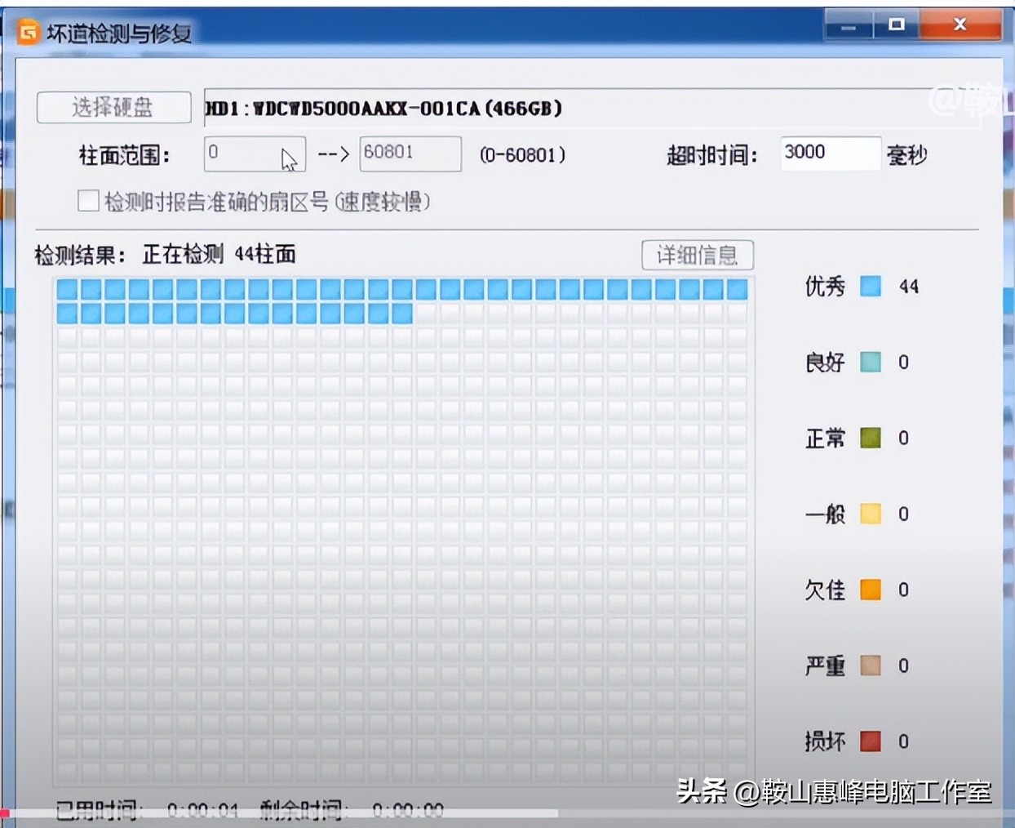Screen dimensions: 1015x828
Task: Click the 欠佳 orange legend square
Action: coord(870,590)
